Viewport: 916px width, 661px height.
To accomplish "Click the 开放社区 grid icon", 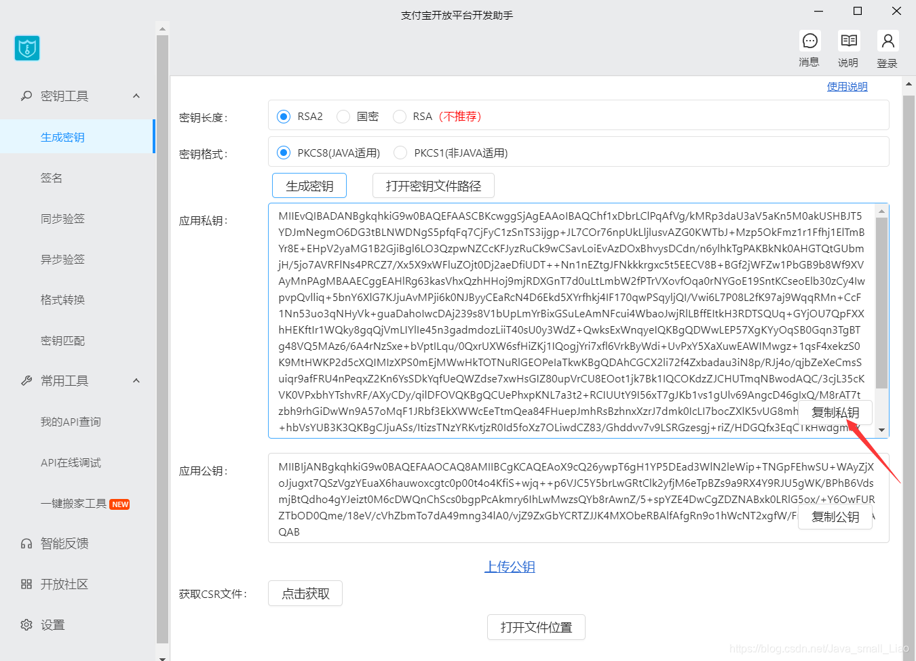I will 26,584.
